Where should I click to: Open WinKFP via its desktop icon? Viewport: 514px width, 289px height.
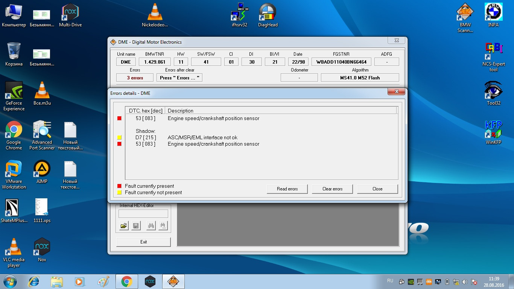[493, 128]
